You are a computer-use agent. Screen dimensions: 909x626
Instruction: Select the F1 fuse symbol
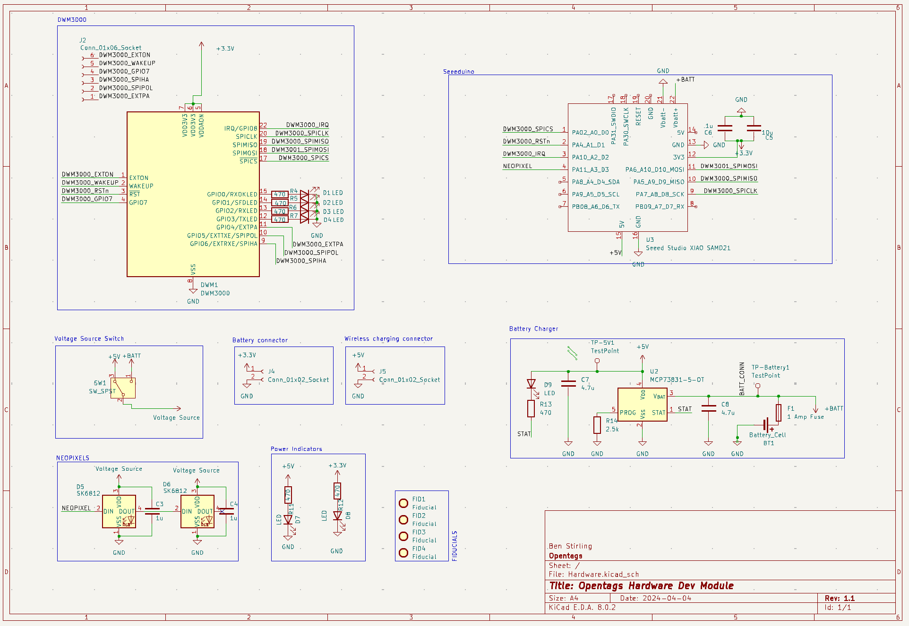(x=779, y=413)
